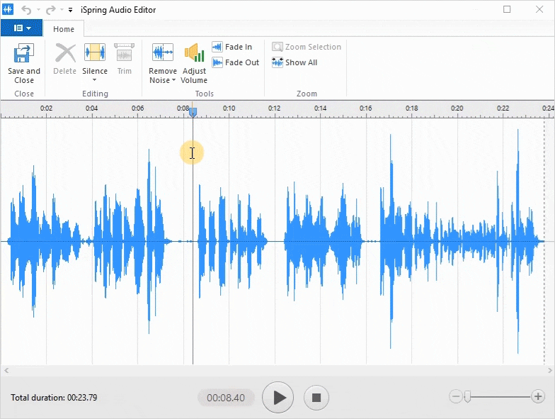This screenshot has width=555, height=419.
Task: Click the zoom out minus button
Action: pyautogui.click(x=456, y=396)
